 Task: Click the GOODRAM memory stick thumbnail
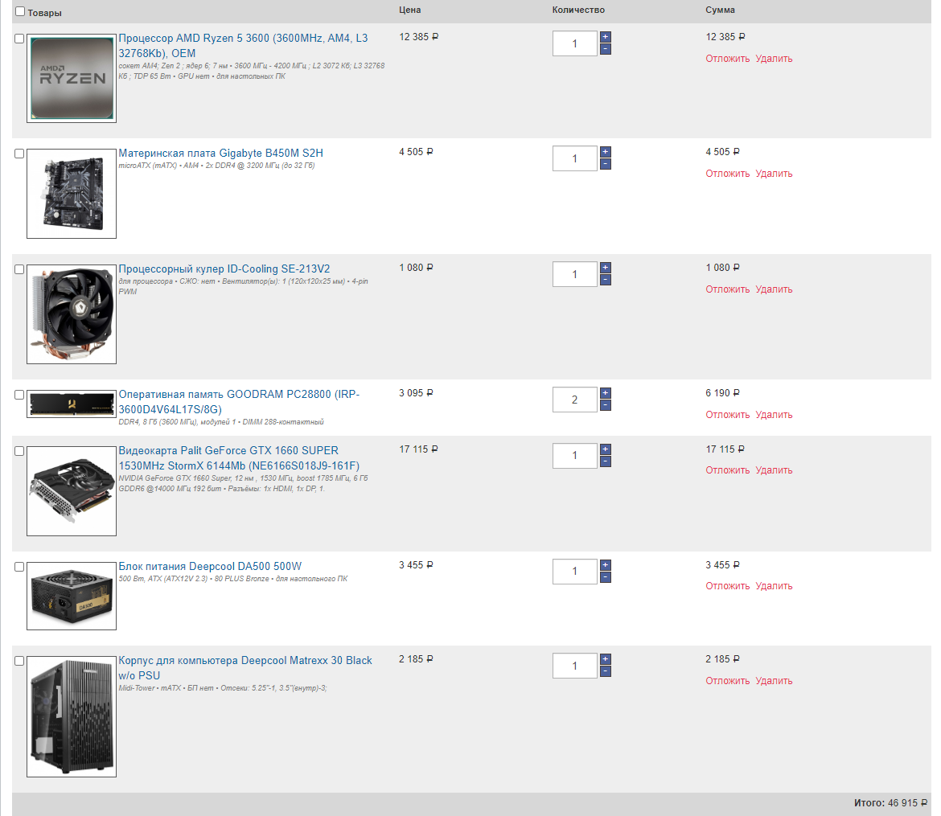(72, 404)
